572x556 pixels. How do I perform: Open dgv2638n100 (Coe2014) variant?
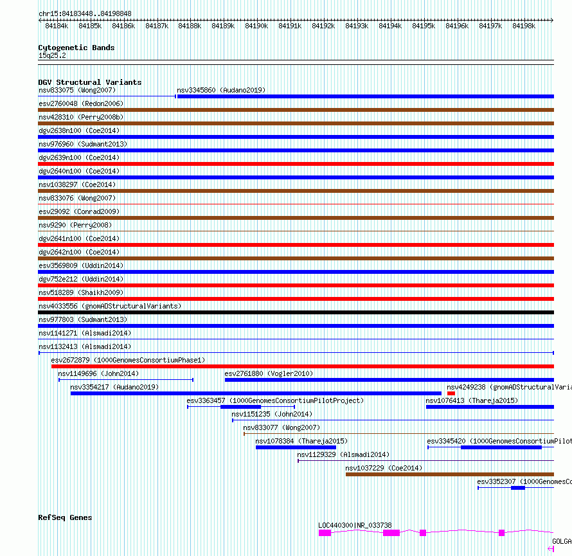click(79, 130)
